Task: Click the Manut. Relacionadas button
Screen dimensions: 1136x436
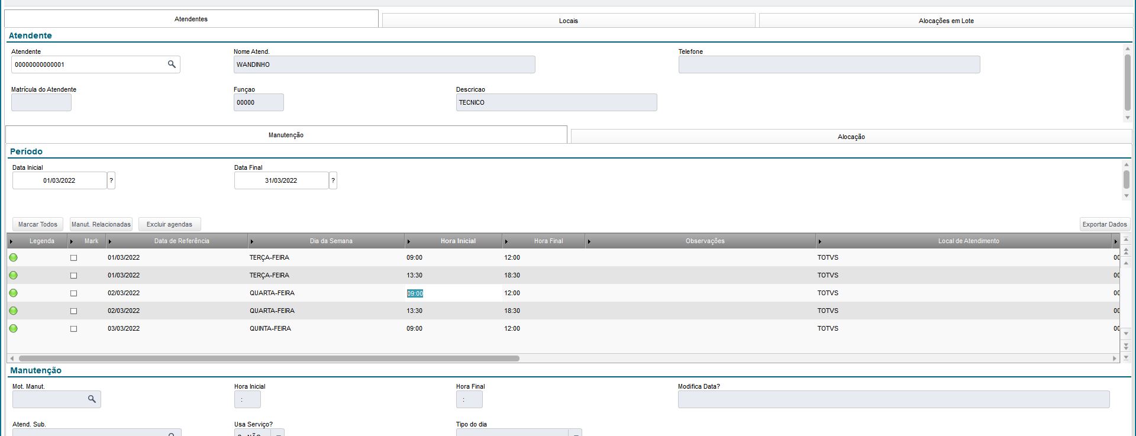Action: (101, 224)
